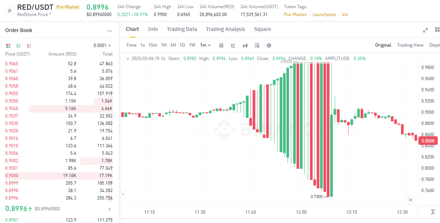Switch to the Chart tab

132,29
